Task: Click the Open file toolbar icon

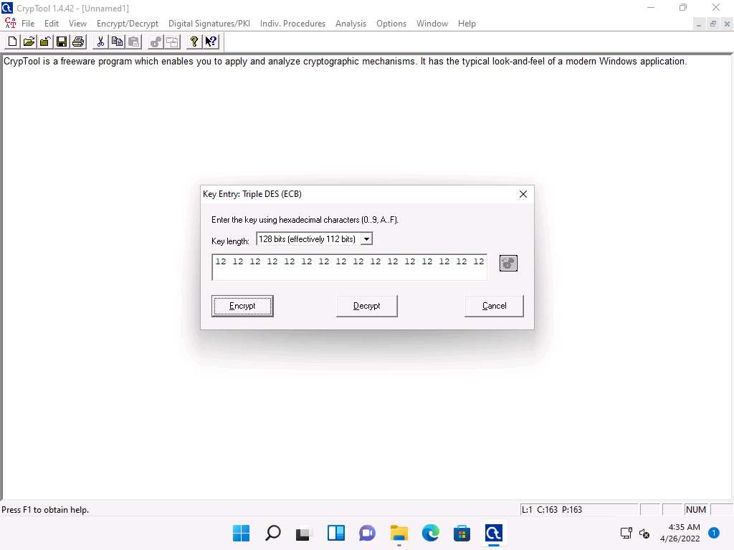Action: [29, 42]
